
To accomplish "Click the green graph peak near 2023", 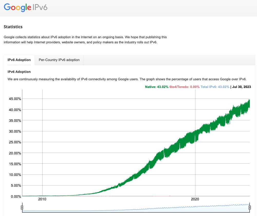I will coord(249,101).
